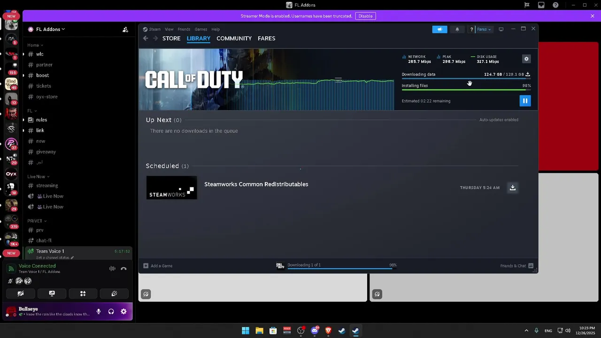
Task: Go forward in Steam navigation
Action: (x=155, y=38)
